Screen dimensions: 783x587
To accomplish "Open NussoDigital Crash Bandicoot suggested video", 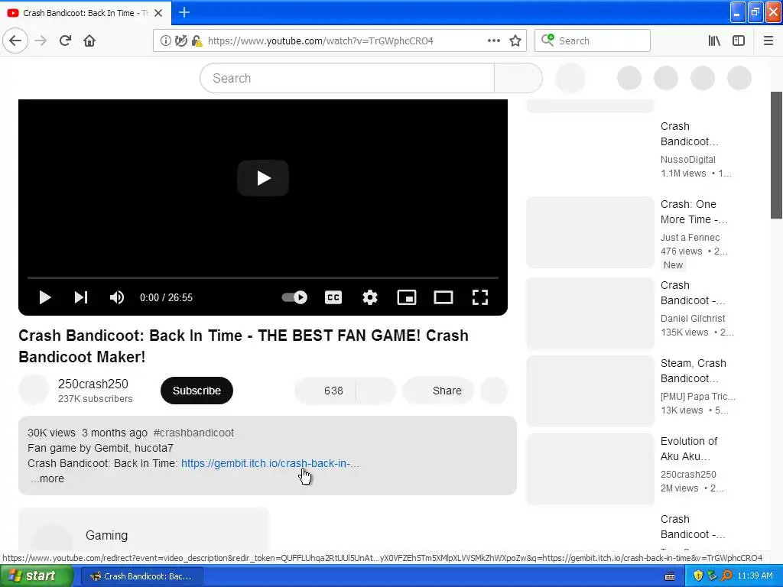I will (x=690, y=134).
